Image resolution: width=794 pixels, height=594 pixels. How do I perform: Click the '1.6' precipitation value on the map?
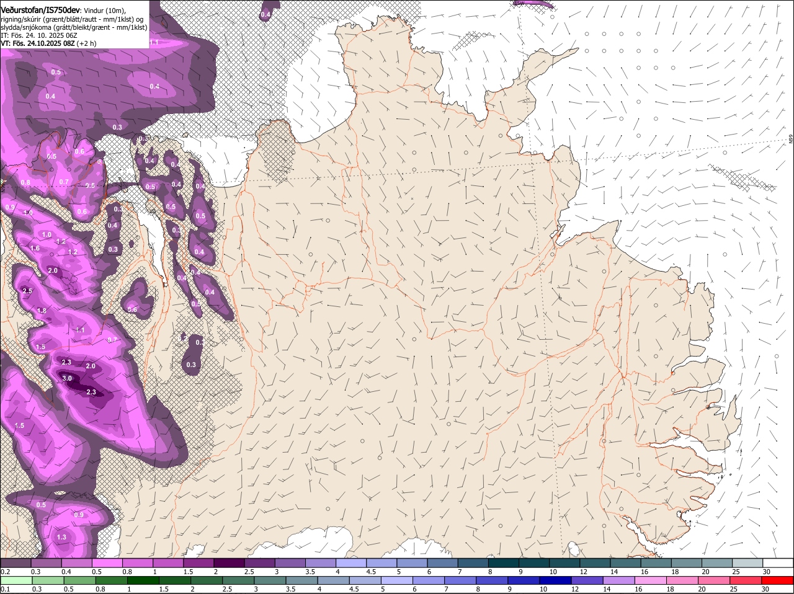click(x=35, y=248)
